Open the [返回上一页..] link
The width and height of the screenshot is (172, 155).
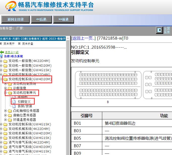(x=83, y=38)
